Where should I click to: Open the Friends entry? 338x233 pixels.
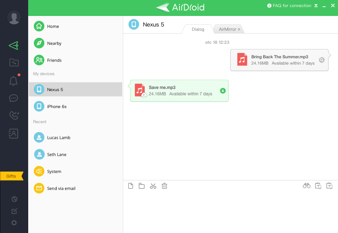(75, 60)
